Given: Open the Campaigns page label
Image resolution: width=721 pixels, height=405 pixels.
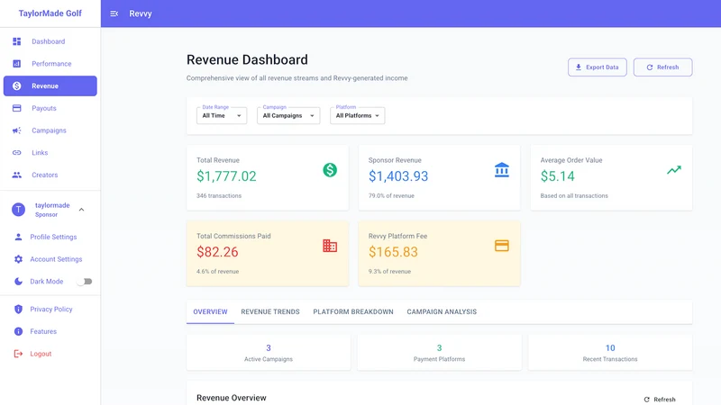Looking at the screenshot, I should coord(49,130).
